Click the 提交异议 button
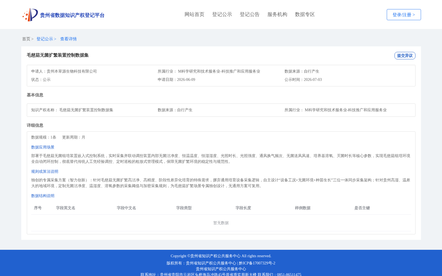The image size is (442, 276). [405, 55]
